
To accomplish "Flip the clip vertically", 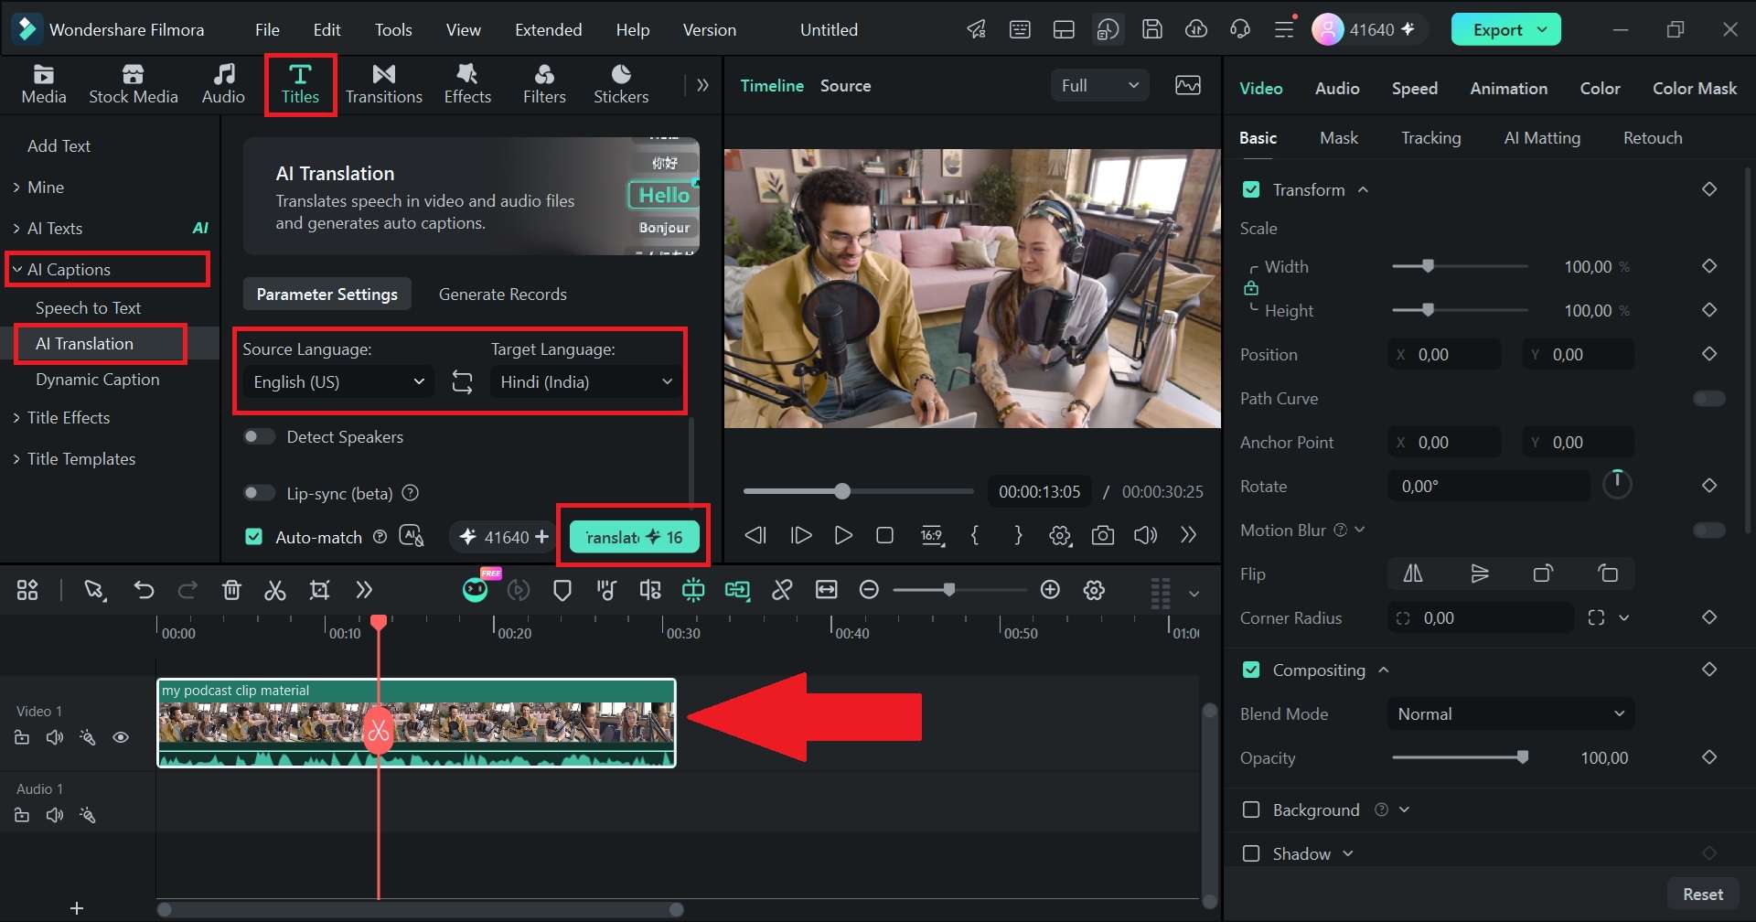I will [1480, 574].
